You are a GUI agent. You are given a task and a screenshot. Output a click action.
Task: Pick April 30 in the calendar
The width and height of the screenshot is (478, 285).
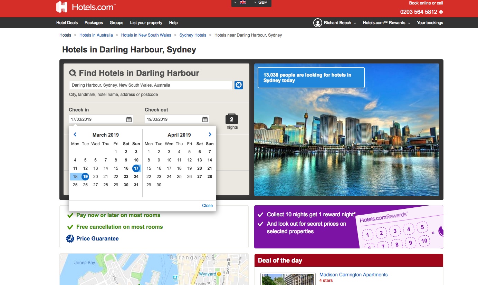coord(159,185)
